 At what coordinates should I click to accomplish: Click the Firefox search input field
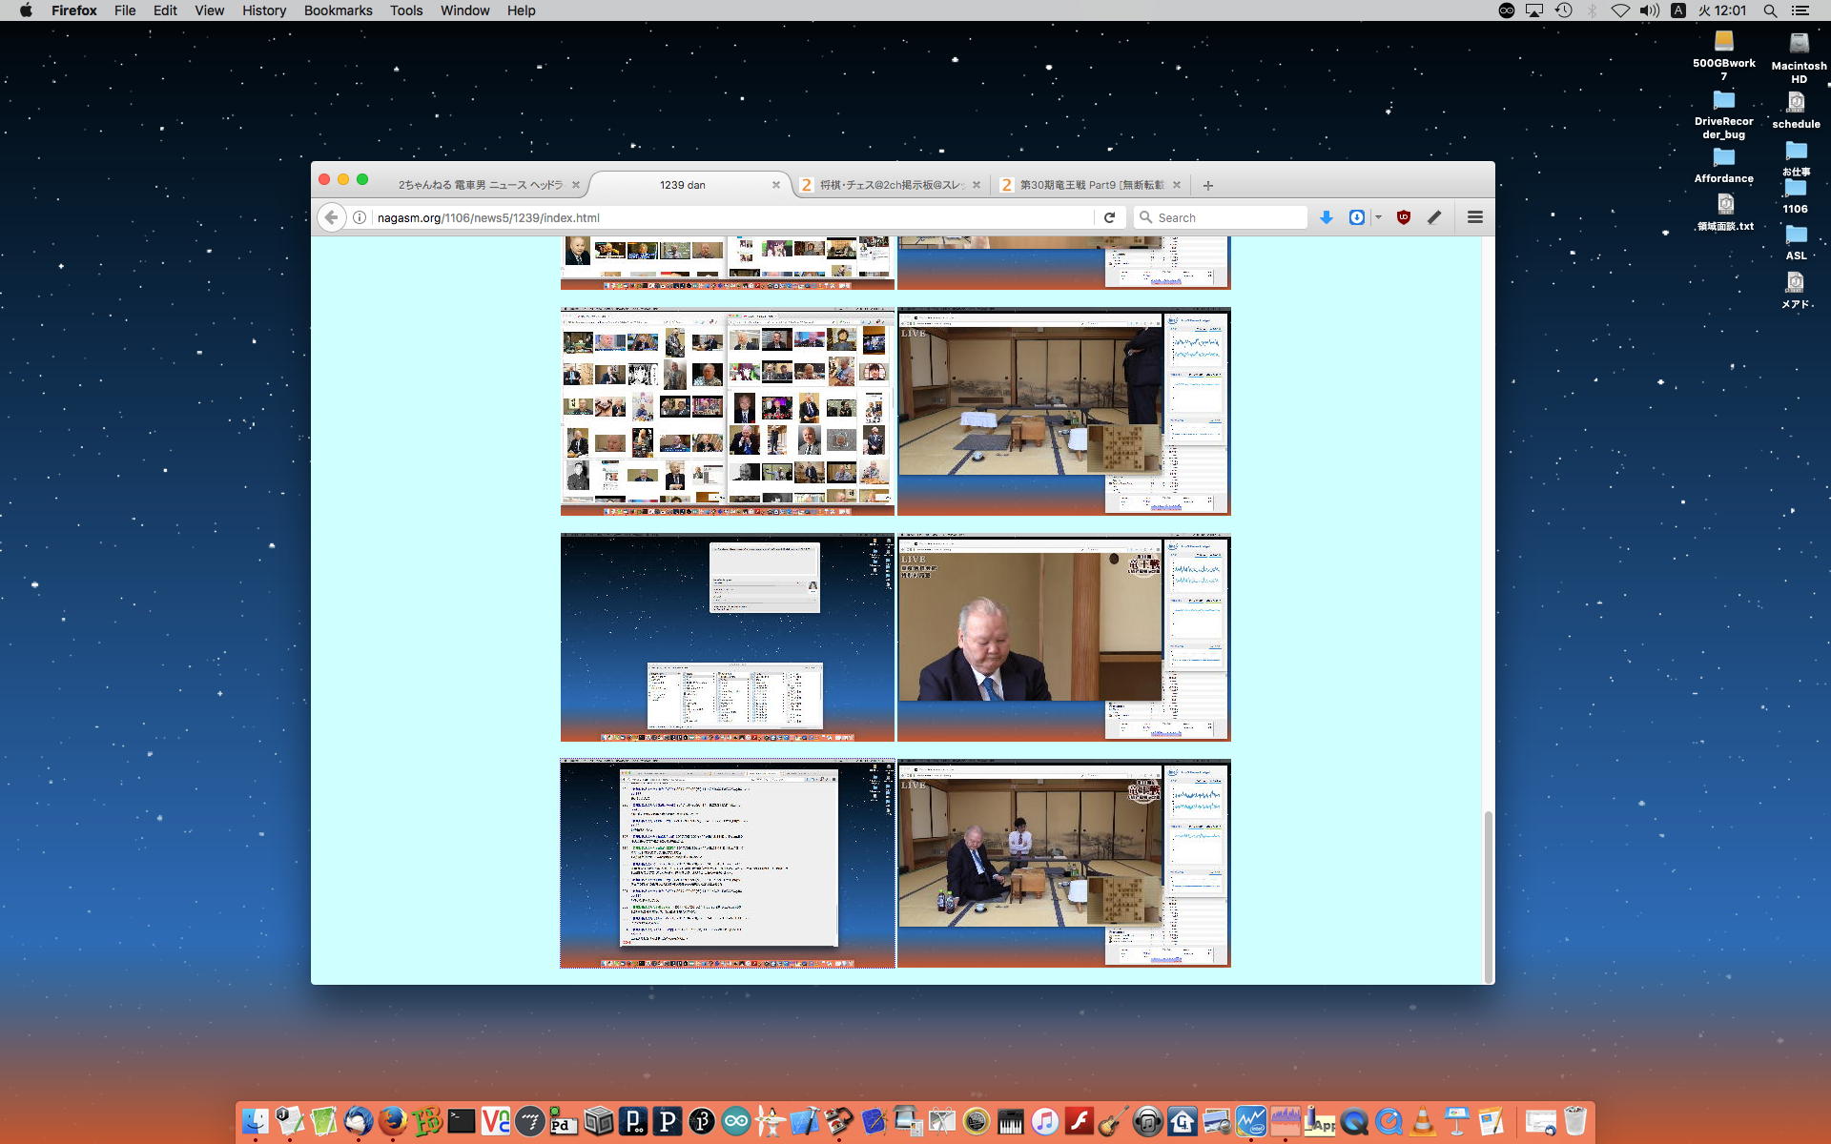(x=1225, y=217)
